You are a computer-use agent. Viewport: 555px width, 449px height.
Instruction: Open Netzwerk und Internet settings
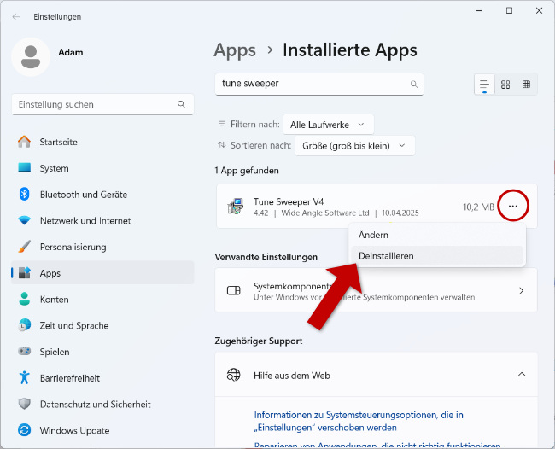coord(102,220)
